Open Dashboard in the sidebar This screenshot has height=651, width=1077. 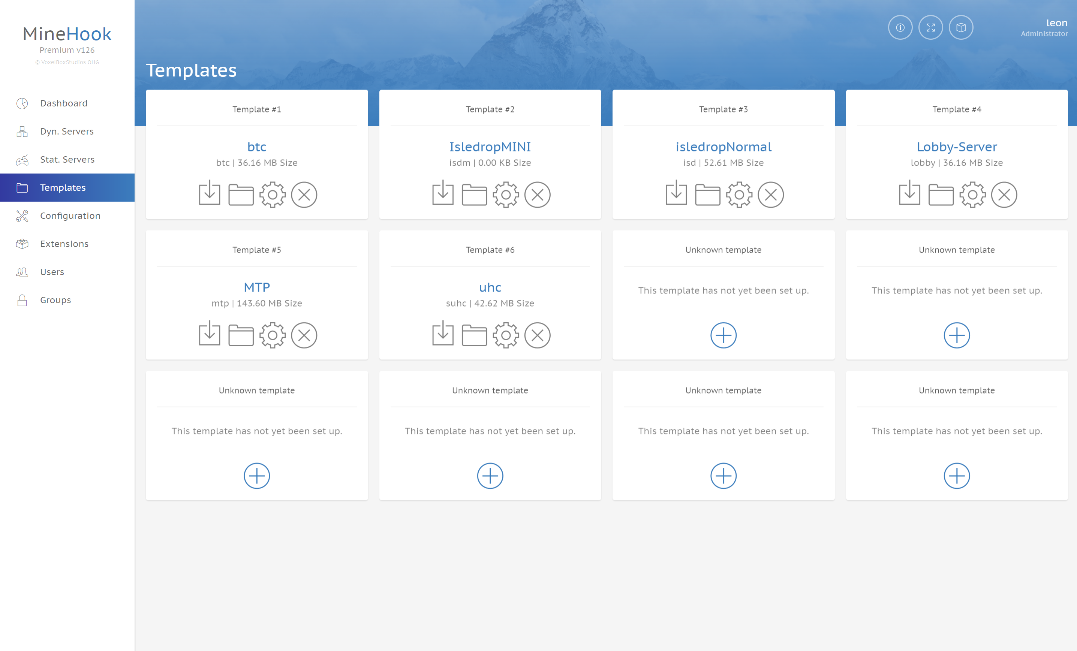pyautogui.click(x=64, y=103)
